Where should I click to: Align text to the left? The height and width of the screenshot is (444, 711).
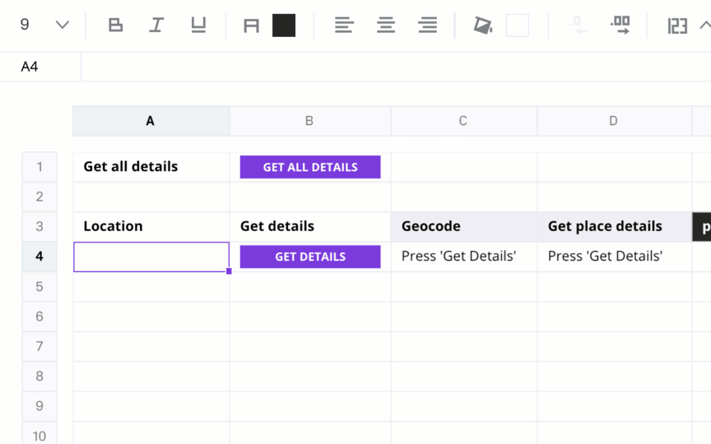(344, 25)
